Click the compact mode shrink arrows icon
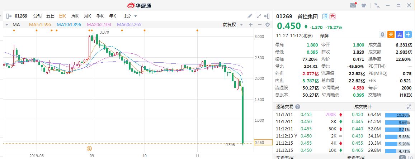 click(x=377, y=5)
